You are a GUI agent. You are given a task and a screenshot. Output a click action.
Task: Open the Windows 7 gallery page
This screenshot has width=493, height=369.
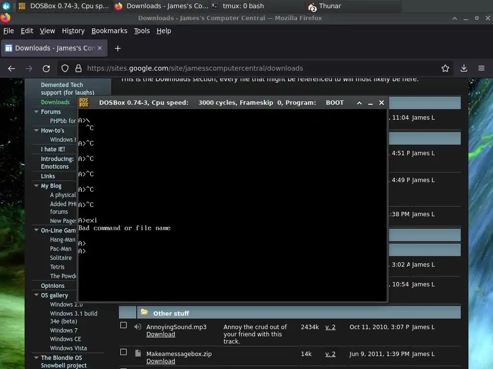tap(64, 331)
